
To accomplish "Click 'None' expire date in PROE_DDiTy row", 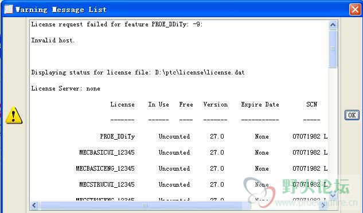I will pos(262,136).
